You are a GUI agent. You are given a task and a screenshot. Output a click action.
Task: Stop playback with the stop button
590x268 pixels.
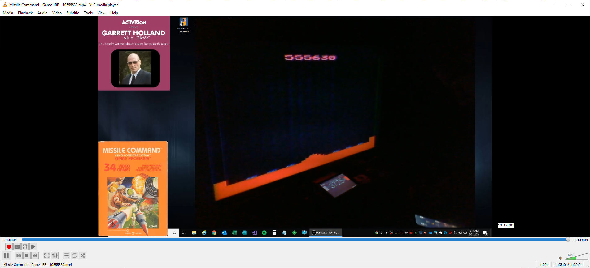[x=27, y=256]
